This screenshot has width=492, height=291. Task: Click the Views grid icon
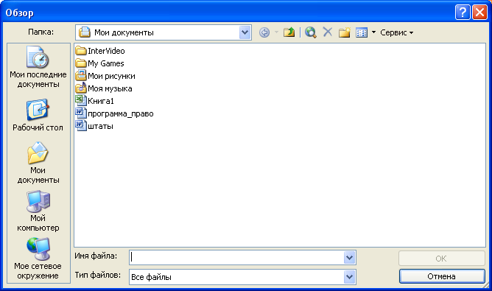click(x=362, y=32)
